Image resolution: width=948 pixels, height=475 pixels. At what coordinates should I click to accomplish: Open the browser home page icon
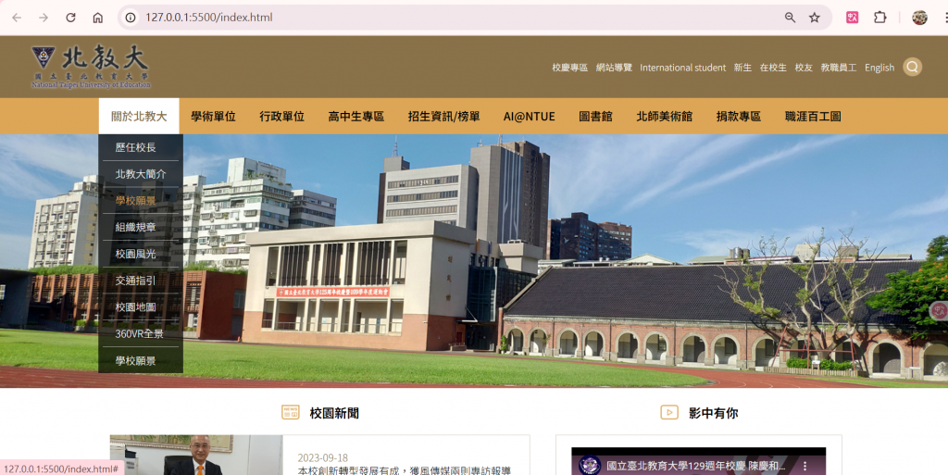(x=98, y=18)
